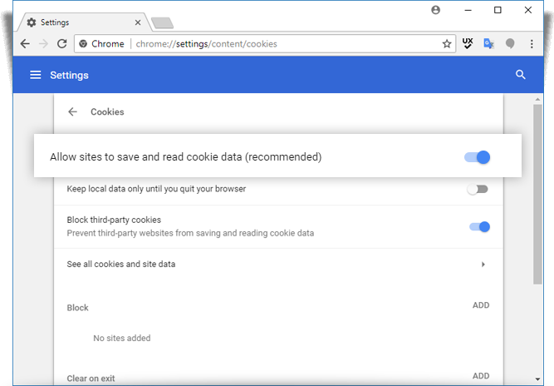Click ADD next to Block section
The height and width of the screenshot is (386, 554).
(481, 305)
